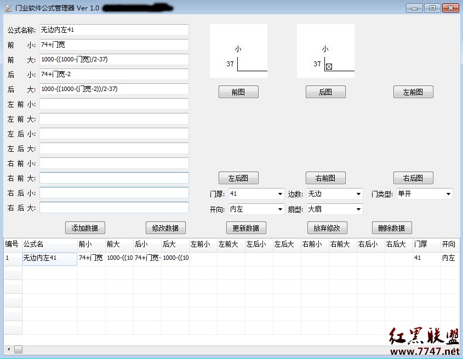Click the 公式名 column header
This screenshot has height=359, width=463.
coord(50,244)
